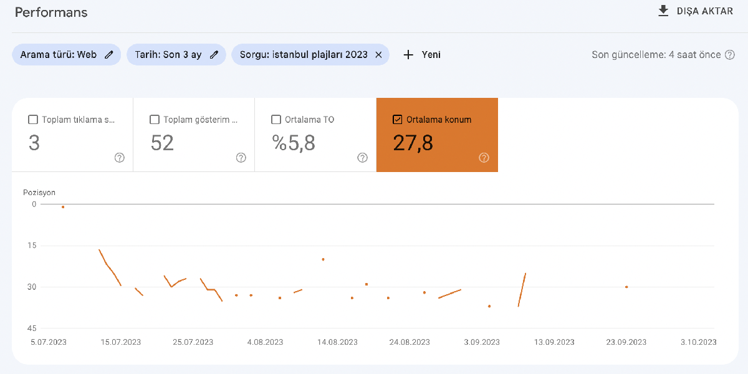
Task: Click the chart data point near 23.09.2023
Action: pos(626,287)
